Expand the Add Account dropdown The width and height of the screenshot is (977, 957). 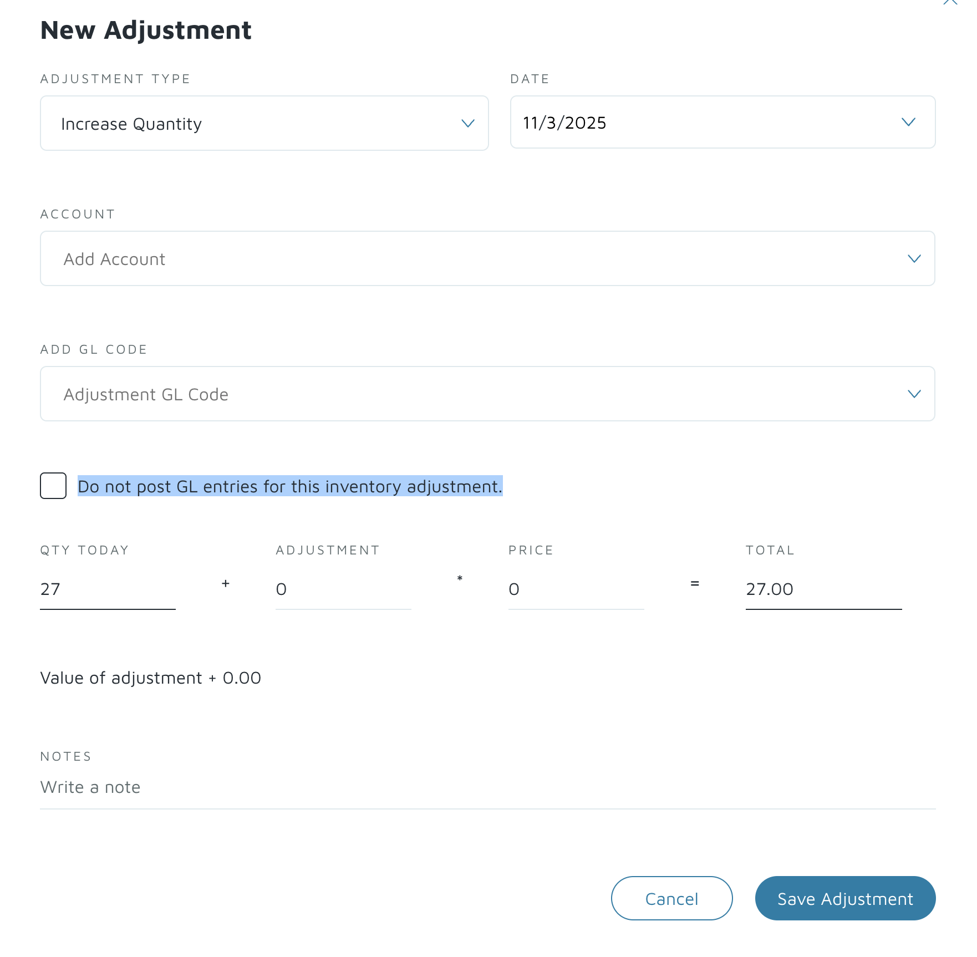[487, 258]
